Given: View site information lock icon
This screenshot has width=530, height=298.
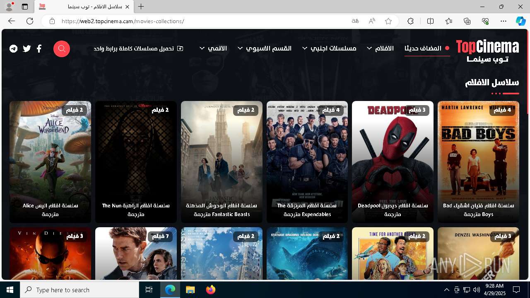Looking at the screenshot, I should click(x=52, y=21).
